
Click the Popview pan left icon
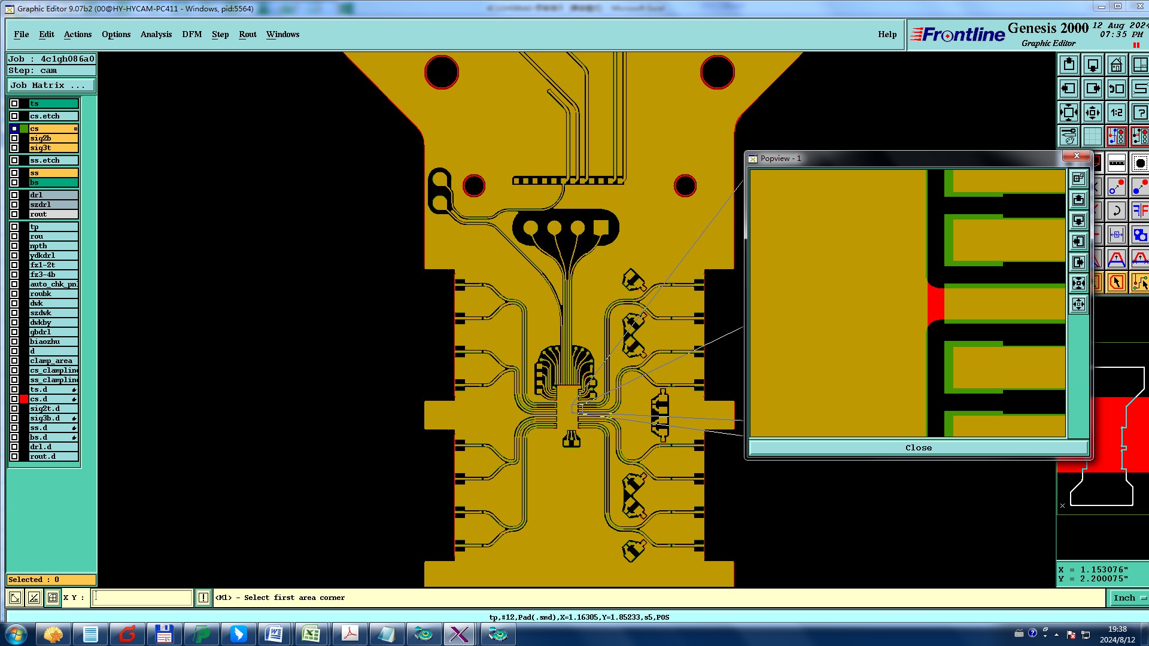coord(1078,241)
